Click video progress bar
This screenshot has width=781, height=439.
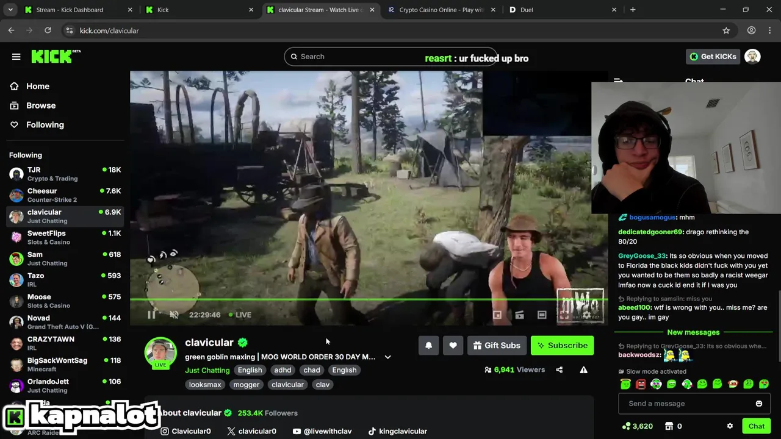pos(369,299)
